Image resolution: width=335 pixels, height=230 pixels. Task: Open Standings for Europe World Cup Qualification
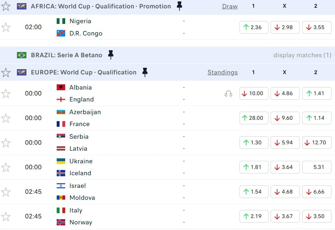coord(222,72)
